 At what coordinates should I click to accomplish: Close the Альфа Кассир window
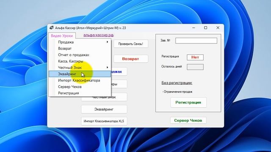(x=218, y=28)
